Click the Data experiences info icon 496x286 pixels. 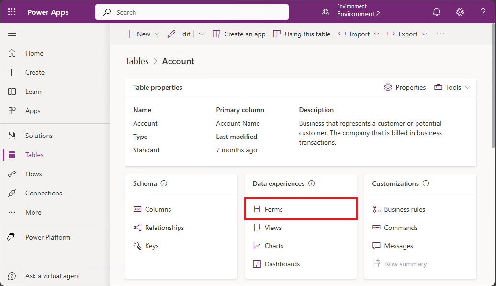[x=312, y=183]
